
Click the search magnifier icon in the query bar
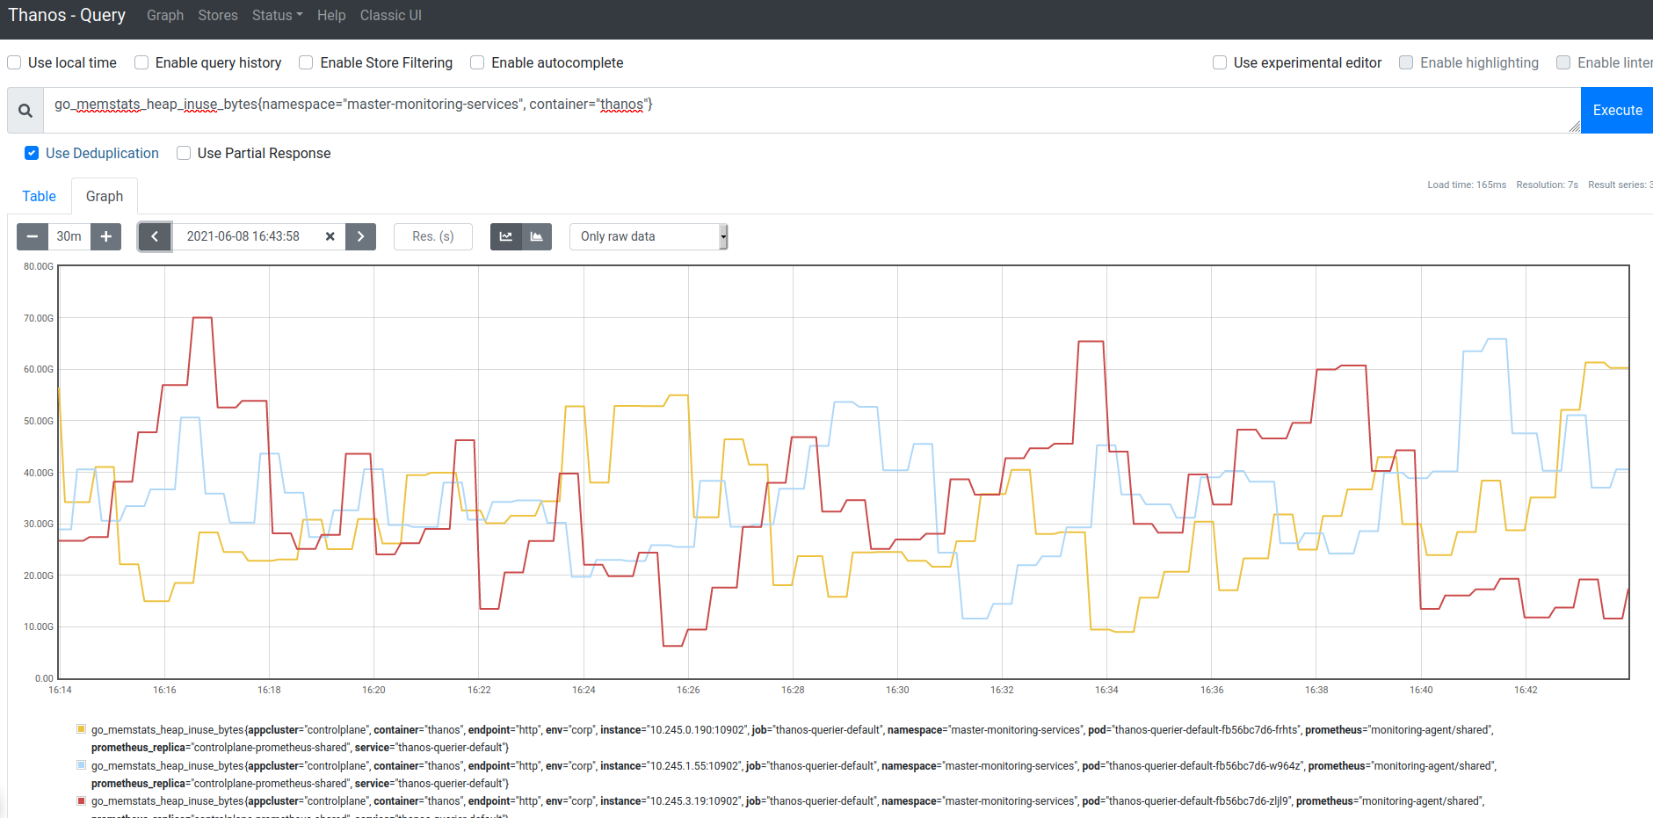coord(25,110)
